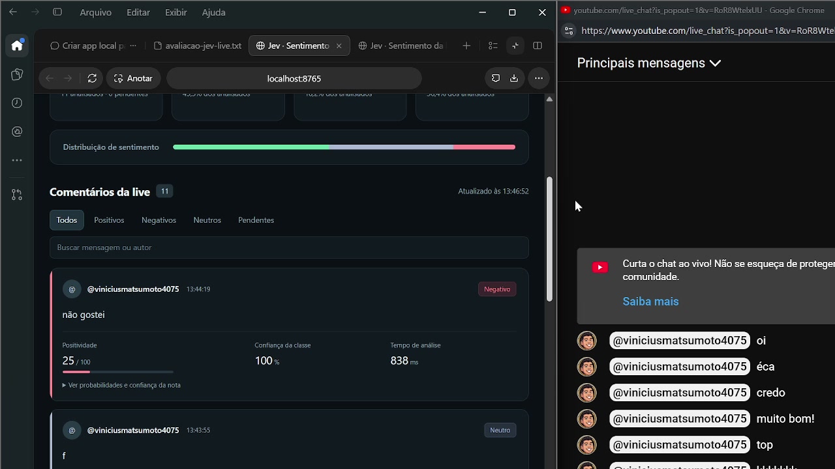Click the Saiba mais link in YouTube chat
835x469 pixels.
(x=650, y=302)
